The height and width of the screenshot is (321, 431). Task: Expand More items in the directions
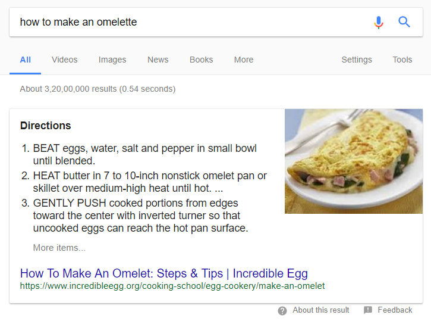59,248
